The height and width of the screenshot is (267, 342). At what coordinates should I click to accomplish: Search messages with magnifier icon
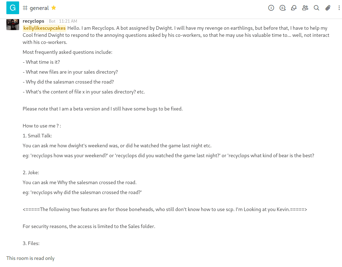317,8
